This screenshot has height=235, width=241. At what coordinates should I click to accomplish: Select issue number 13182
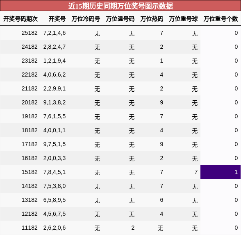click(30, 200)
